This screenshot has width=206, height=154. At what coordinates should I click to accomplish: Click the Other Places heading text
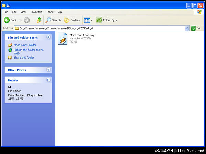(17, 70)
